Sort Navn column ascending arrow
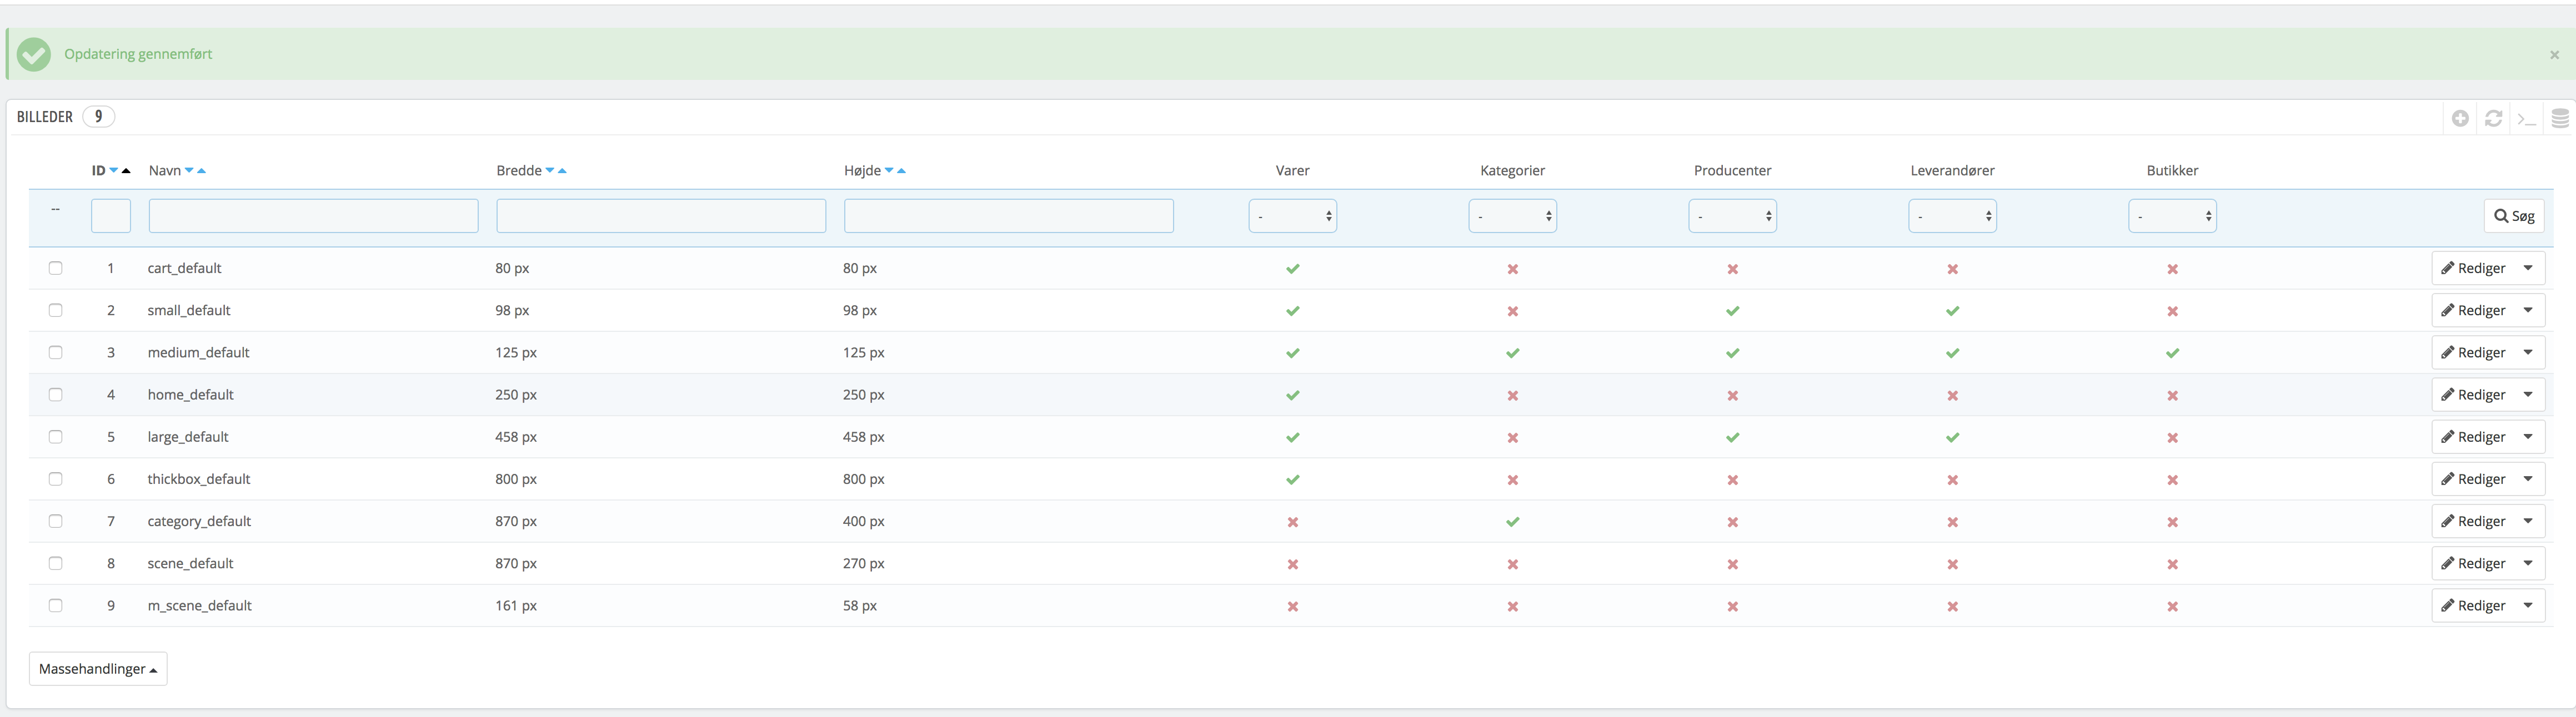Viewport: 2576px width, 717px height. pos(202,171)
